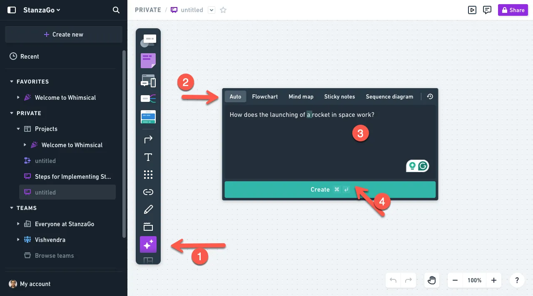Image resolution: width=533 pixels, height=296 pixels.
Task: Select the docs card tool
Action: tap(148, 117)
